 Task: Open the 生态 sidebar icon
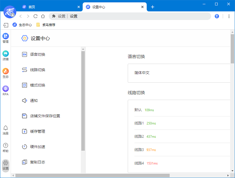click(x=5, y=73)
